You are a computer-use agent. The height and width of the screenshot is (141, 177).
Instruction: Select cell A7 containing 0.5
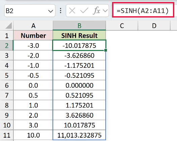coord(33,95)
